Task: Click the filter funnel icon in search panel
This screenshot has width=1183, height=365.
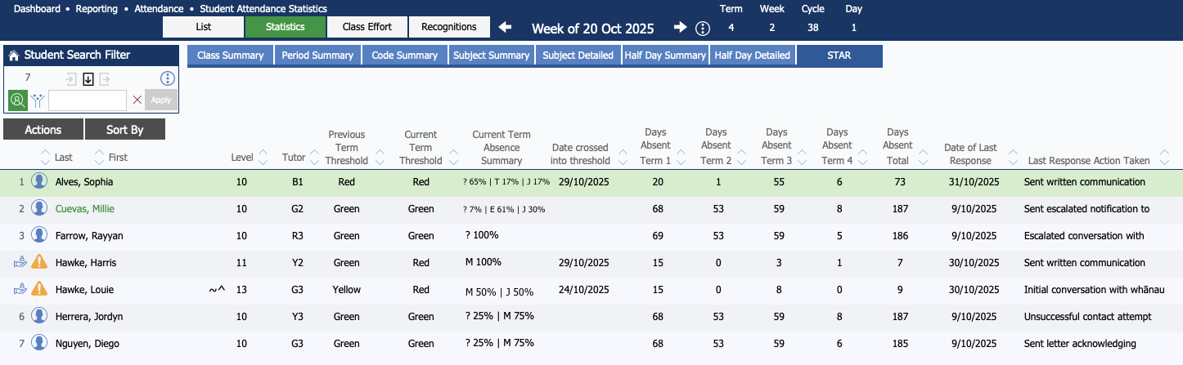Action: [38, 100]
